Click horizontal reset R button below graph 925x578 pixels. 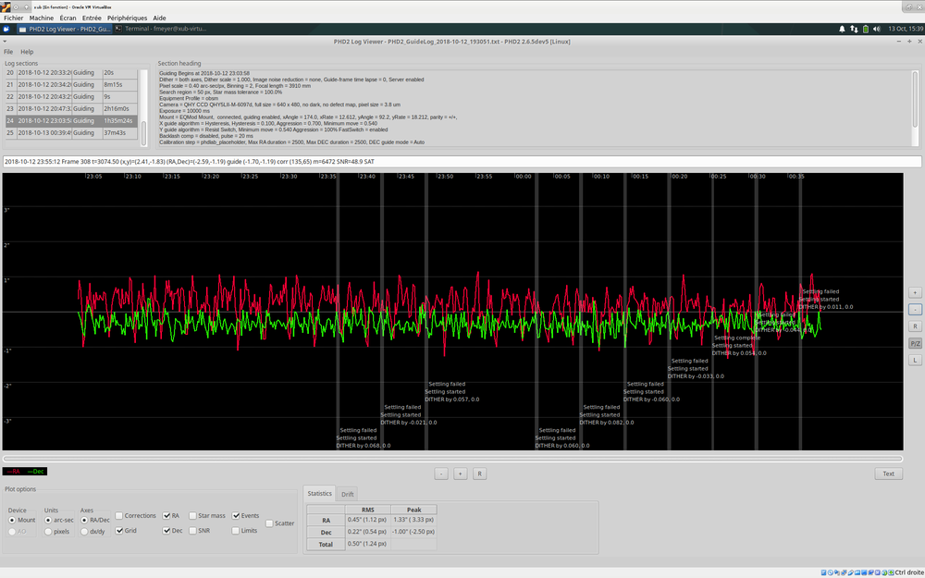point(479,473)
